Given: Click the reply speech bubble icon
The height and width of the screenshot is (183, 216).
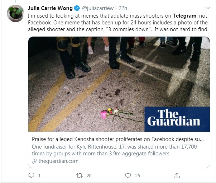Looking at the screenshot, I should [31, 175].
